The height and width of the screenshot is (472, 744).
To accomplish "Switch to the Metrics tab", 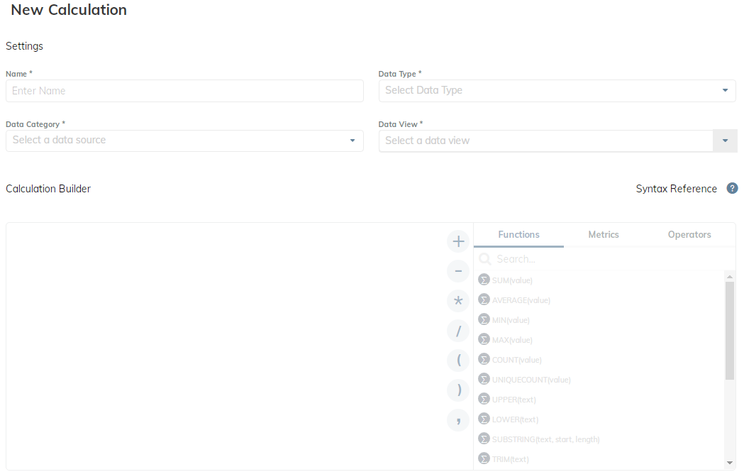I will point(604,235).
